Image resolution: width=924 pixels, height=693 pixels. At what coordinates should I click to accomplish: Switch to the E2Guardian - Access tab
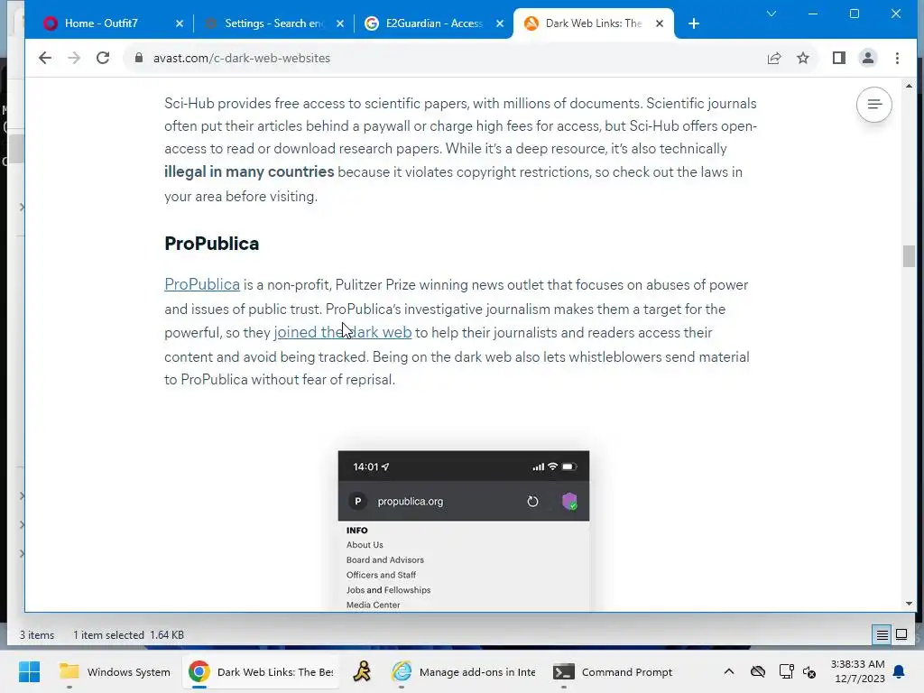(x=434, y=23)
